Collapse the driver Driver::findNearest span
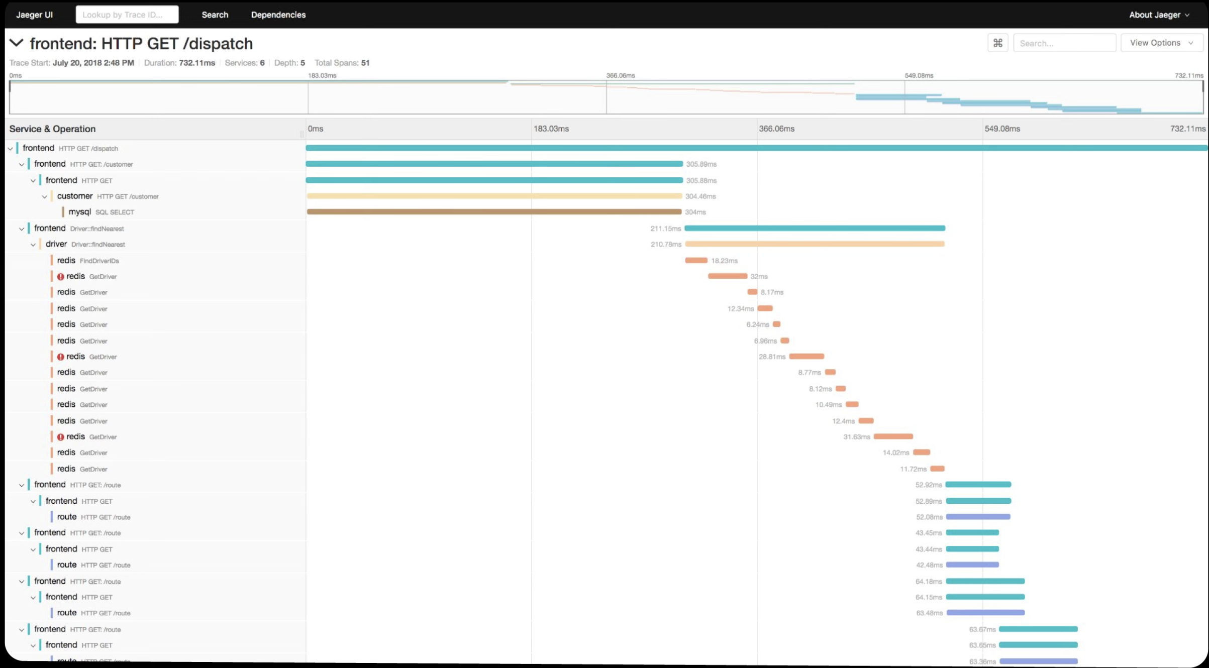 tap(33, 245)
